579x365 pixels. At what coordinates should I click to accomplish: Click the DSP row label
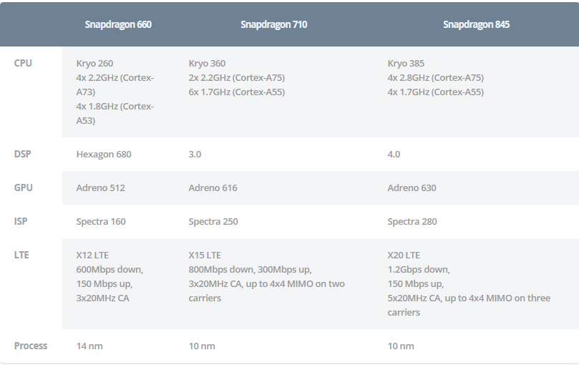(x=23, y=154)
